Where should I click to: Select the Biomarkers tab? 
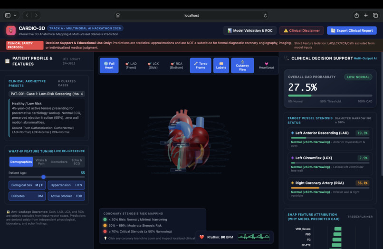[59, 162]
